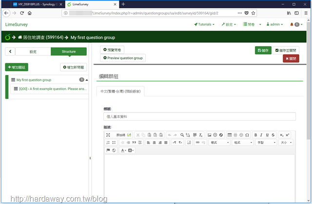Click the red close button
The width and height of the screenshot is (312, 204).
[291, 58]
